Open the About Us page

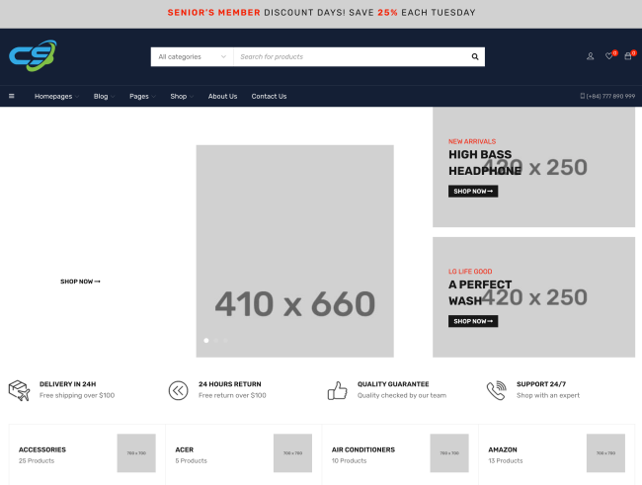click(222, 97)
